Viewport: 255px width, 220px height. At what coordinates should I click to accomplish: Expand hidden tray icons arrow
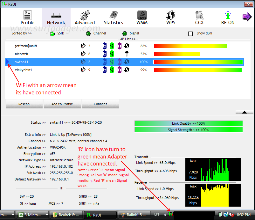pyautogui.click(x=165, y=215)
